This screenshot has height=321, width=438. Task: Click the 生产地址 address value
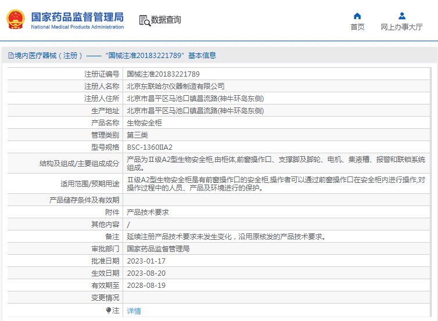(x=195, y=111)
